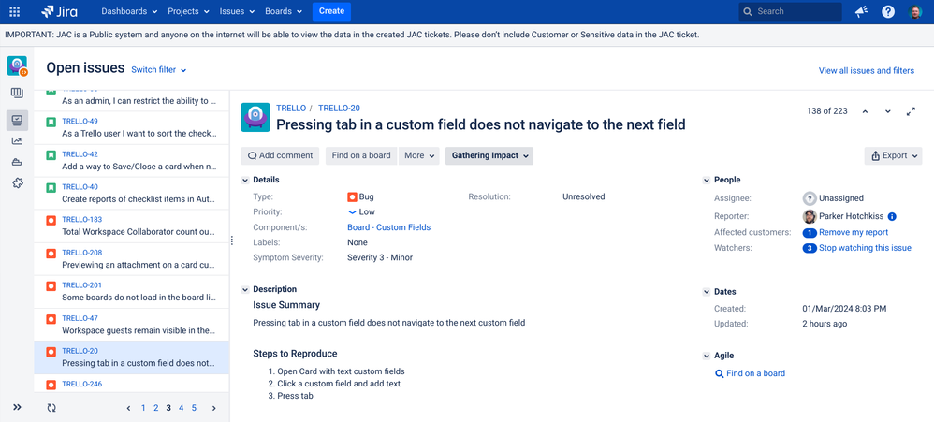934x422 pixels.
Task: Open the board icon in sidebar
Action: (17, 93)
